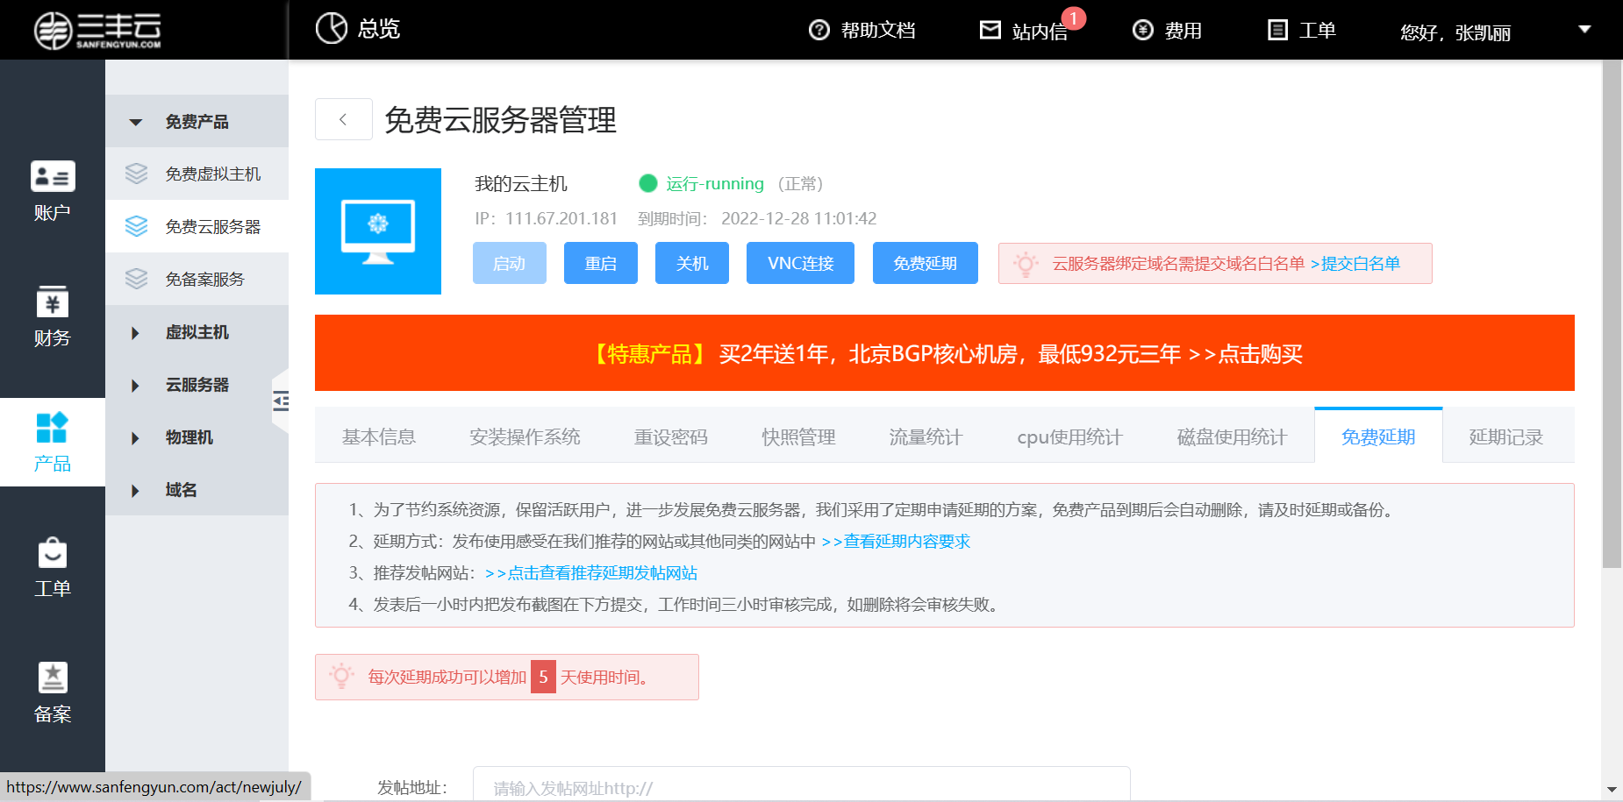Open the 快照管理 tab
Screen dimensions: 1623x802
(798, 436)
